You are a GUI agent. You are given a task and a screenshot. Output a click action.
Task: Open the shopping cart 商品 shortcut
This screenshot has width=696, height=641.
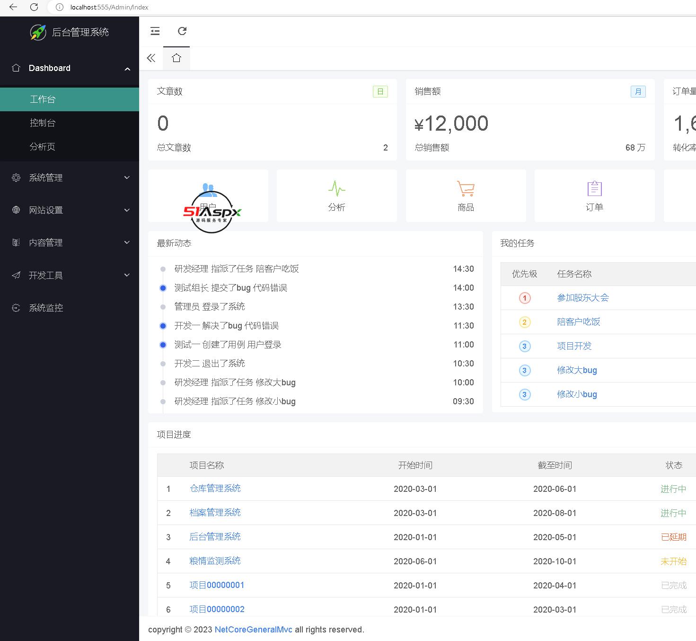[x=466, y=189]
